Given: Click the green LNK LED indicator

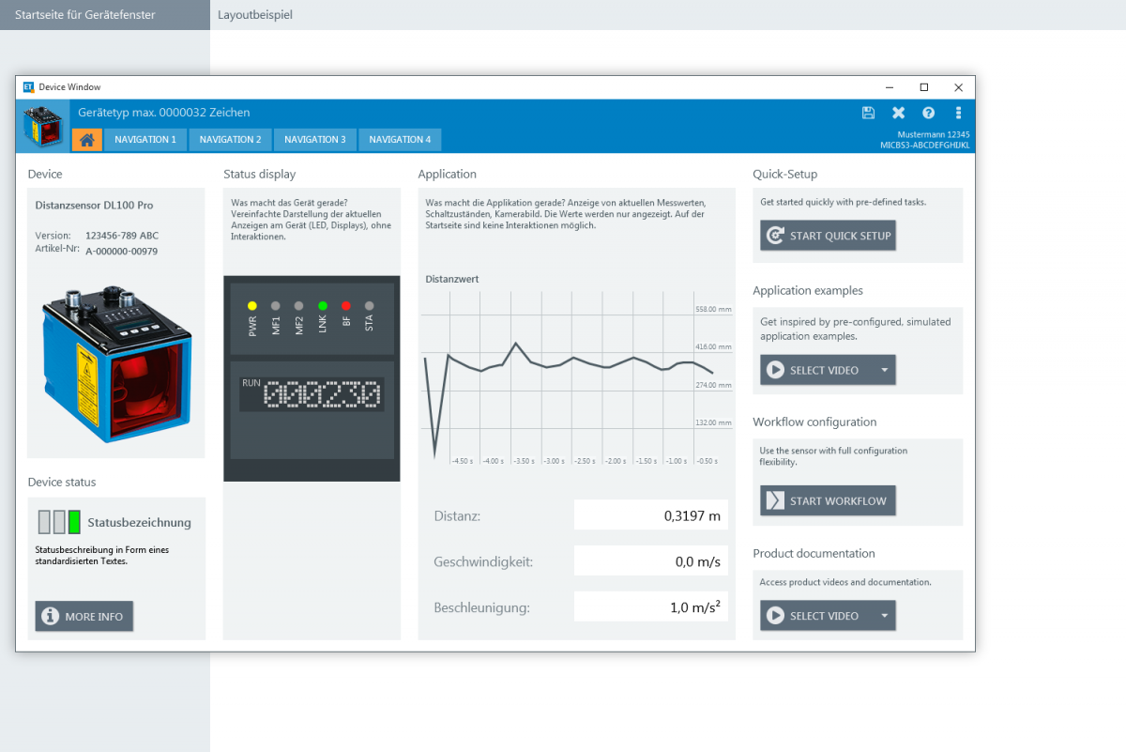Looking at the screenshot, I should pyautogui.click(x=323, y=306).
